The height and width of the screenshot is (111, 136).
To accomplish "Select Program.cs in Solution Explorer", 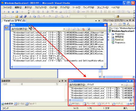I will tap(120, 43).
